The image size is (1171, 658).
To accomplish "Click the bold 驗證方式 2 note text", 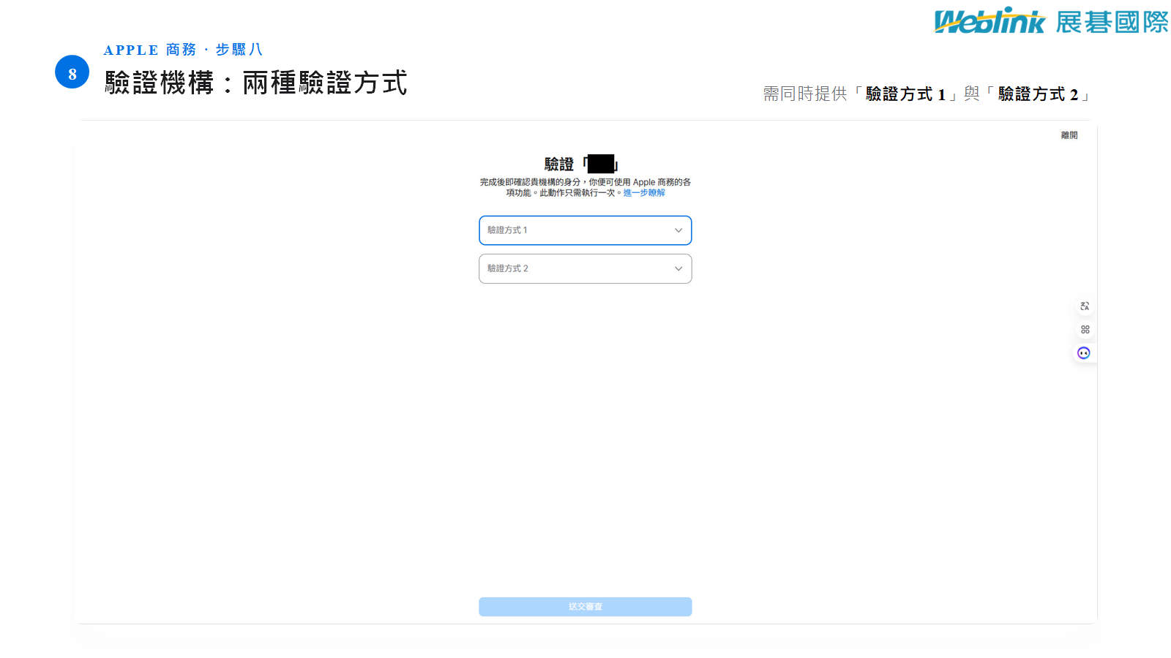I will [1039, 94].
